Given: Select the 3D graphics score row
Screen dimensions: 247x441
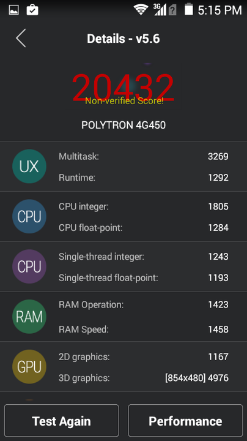Looking at the screenshot, I should [144, 378].
